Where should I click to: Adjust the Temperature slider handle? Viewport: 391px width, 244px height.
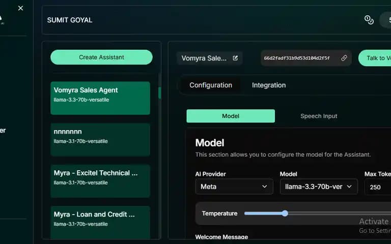(x=285, y=213)
